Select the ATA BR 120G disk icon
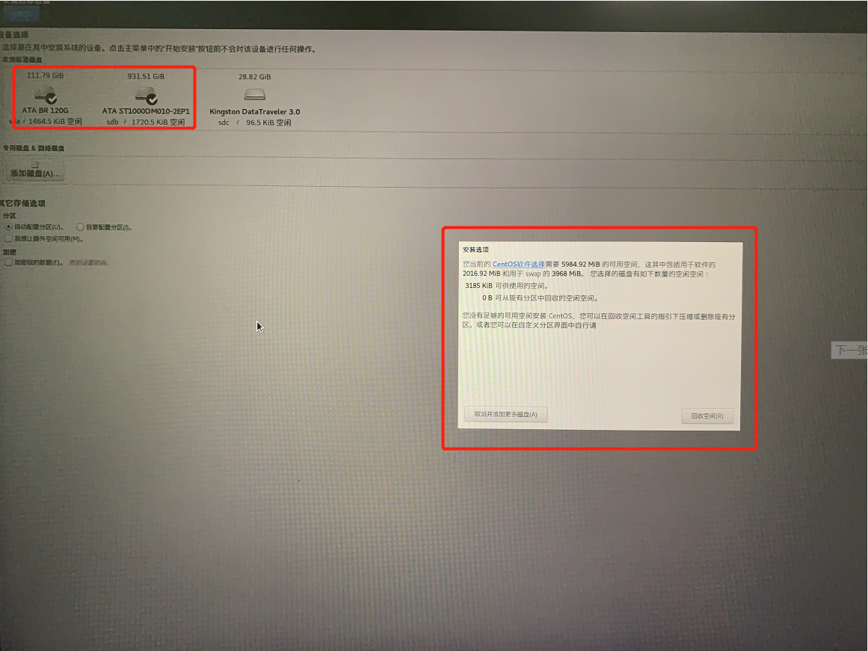This screenshot has height=651, width=868. 46,95
